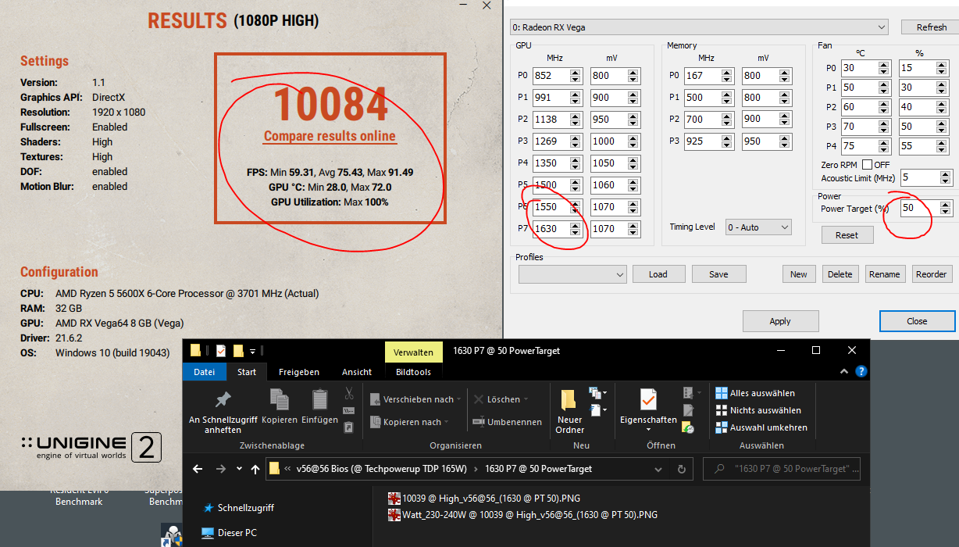959x547 pixels.
Task: Click the Alles auswählen icon
Action: point(722,393)
